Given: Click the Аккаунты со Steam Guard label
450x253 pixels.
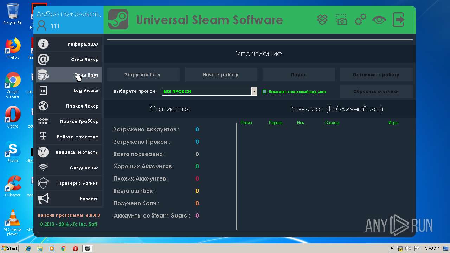Looking at the screenshot, I should [152, 215].
